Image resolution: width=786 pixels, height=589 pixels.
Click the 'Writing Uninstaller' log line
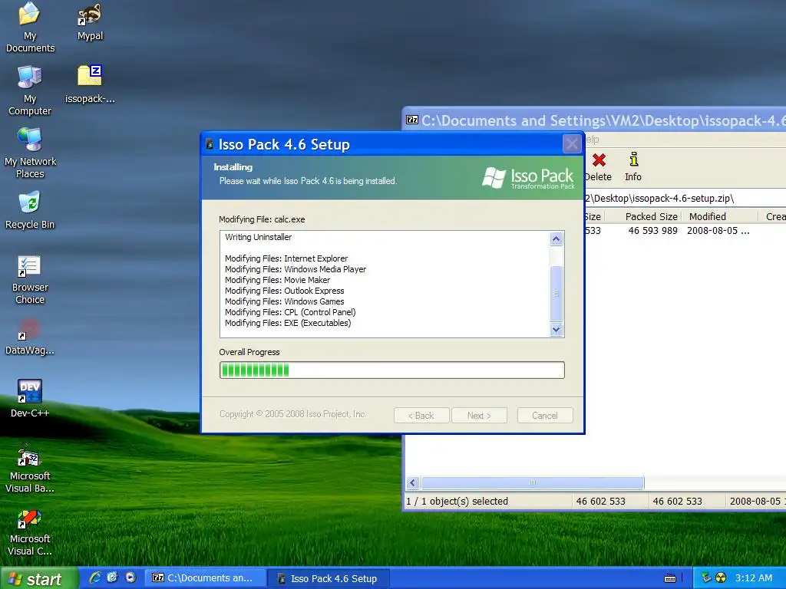point(258,237)
